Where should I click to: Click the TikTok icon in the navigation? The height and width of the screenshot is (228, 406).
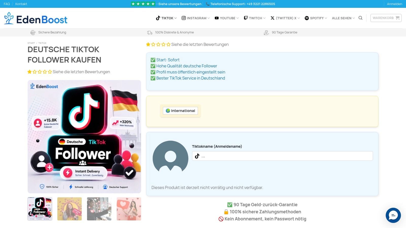click(158, 18)
